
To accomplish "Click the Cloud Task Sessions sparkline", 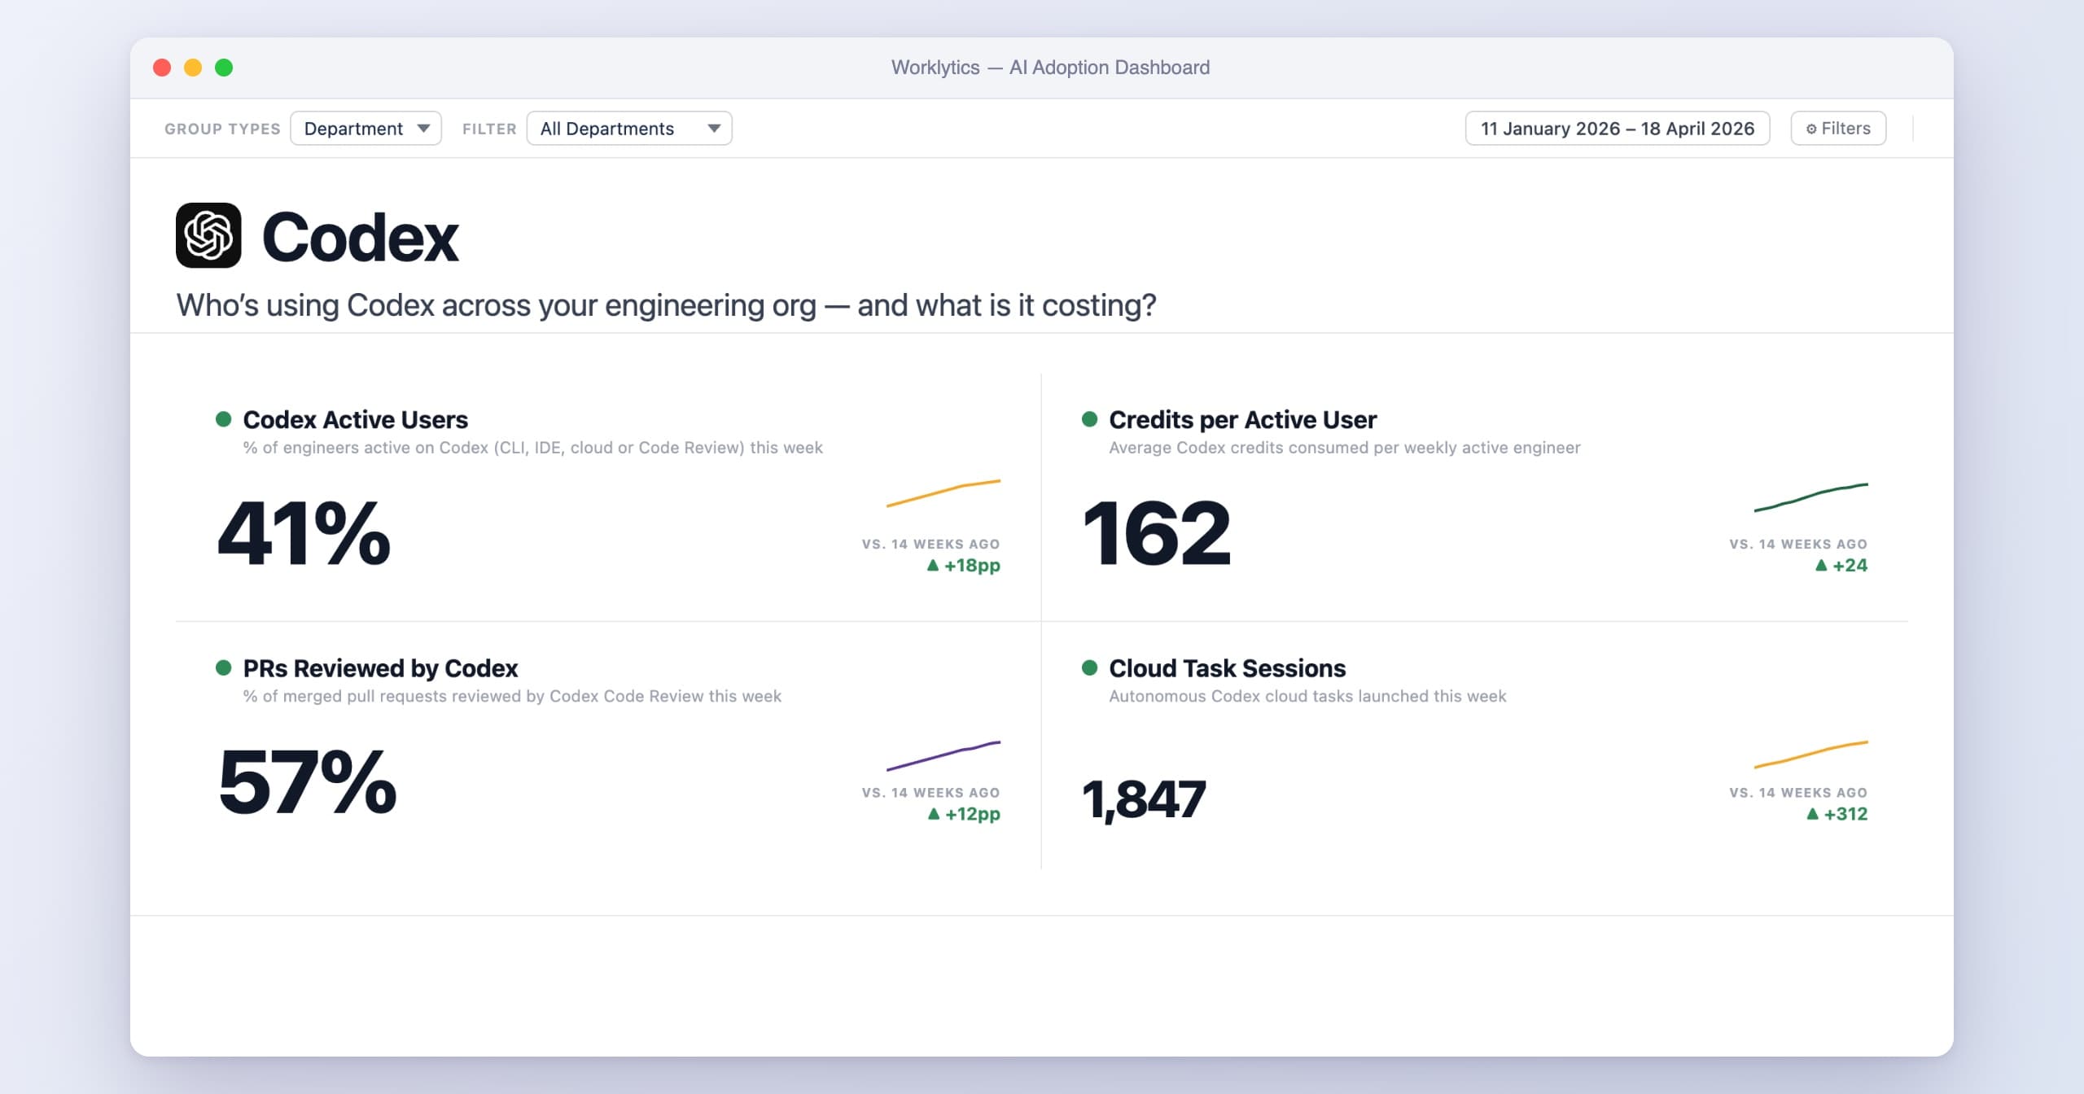I will click(1811, 755).
